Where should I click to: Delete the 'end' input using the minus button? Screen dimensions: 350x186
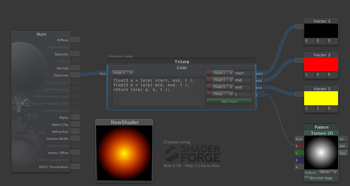coord(209,87)
